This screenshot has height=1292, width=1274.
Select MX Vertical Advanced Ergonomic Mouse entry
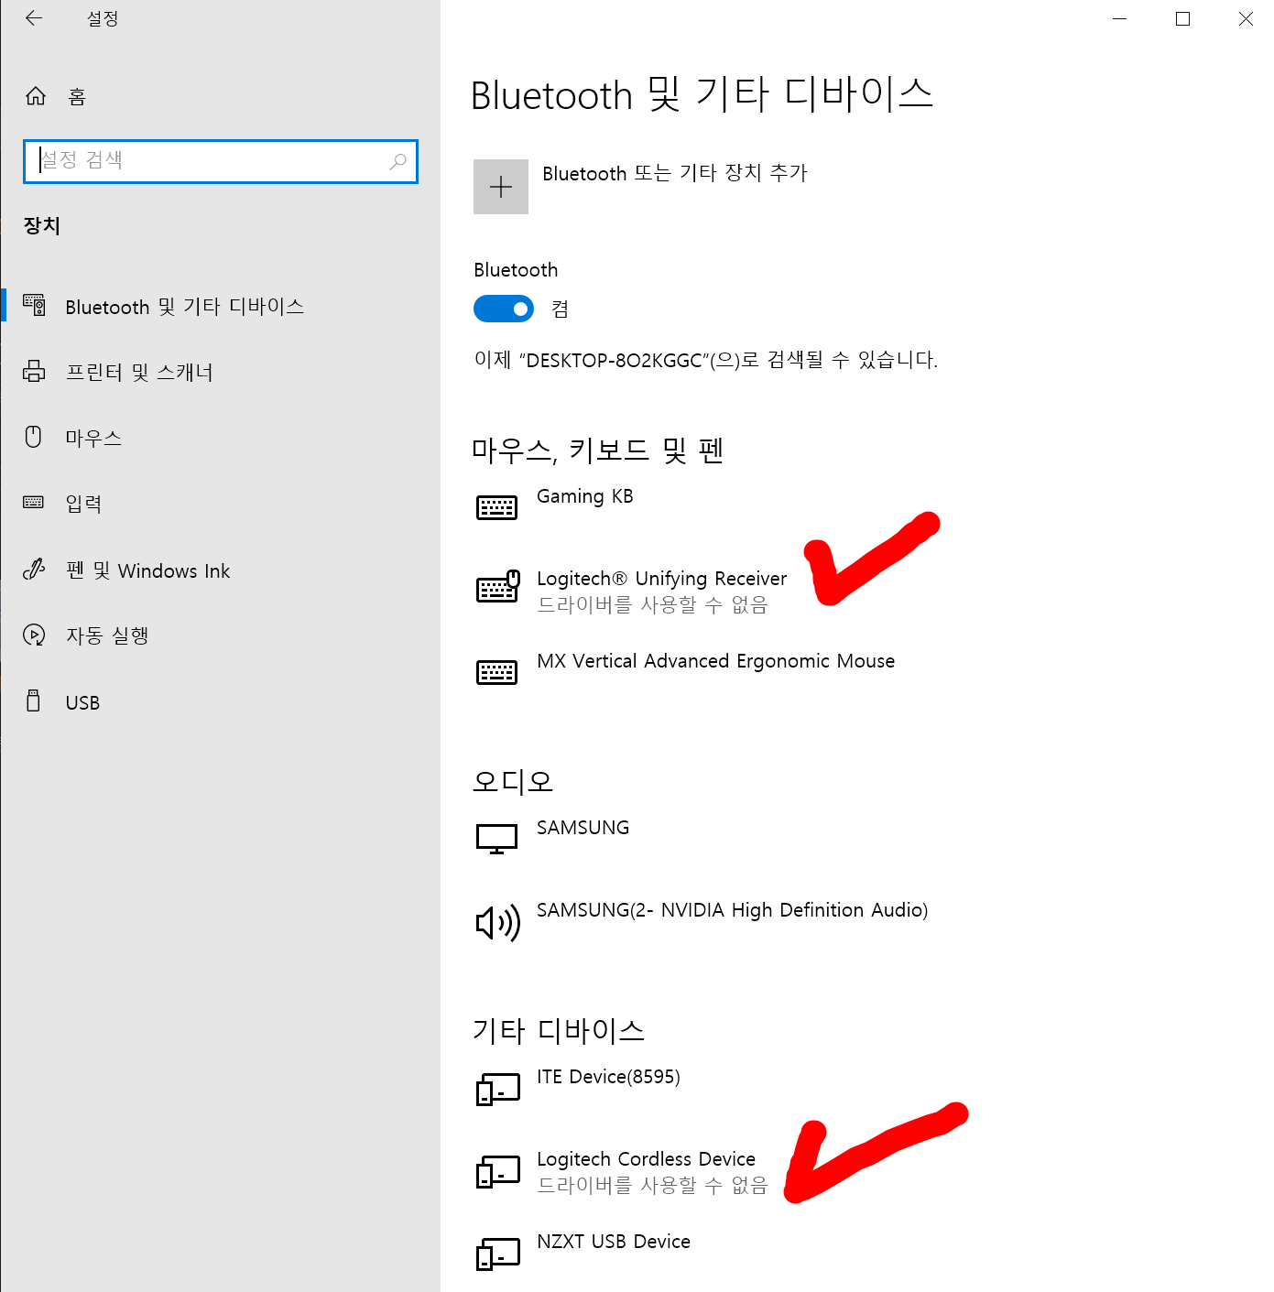point(715,661)
